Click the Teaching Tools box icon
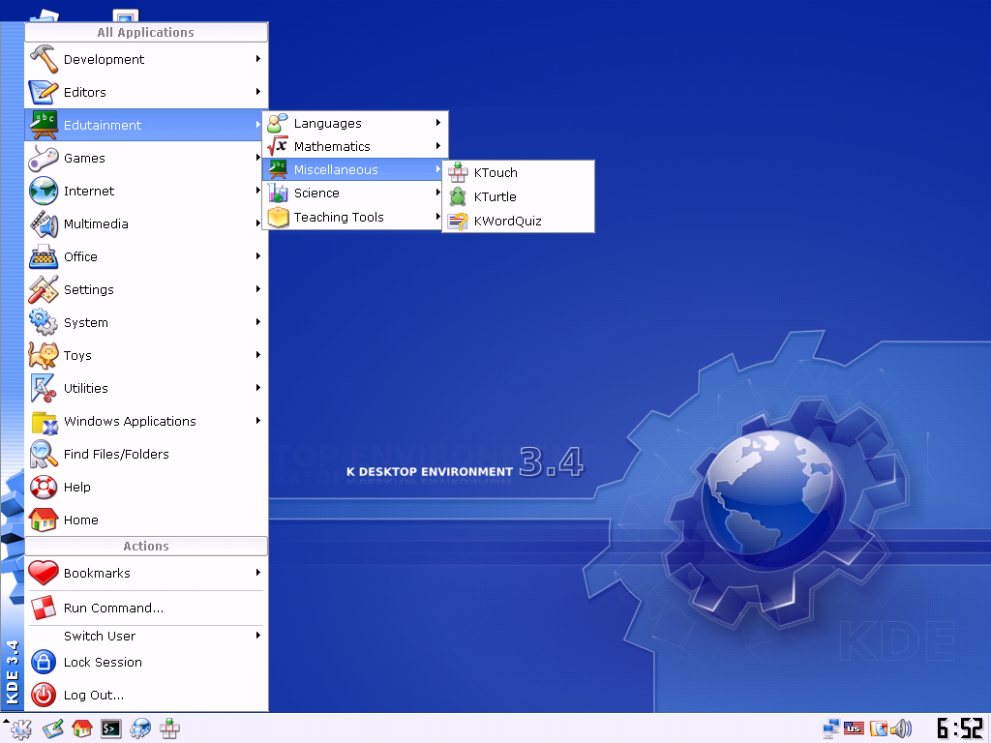The width and height of the screenshot is (991, 743). coord(278,217)
